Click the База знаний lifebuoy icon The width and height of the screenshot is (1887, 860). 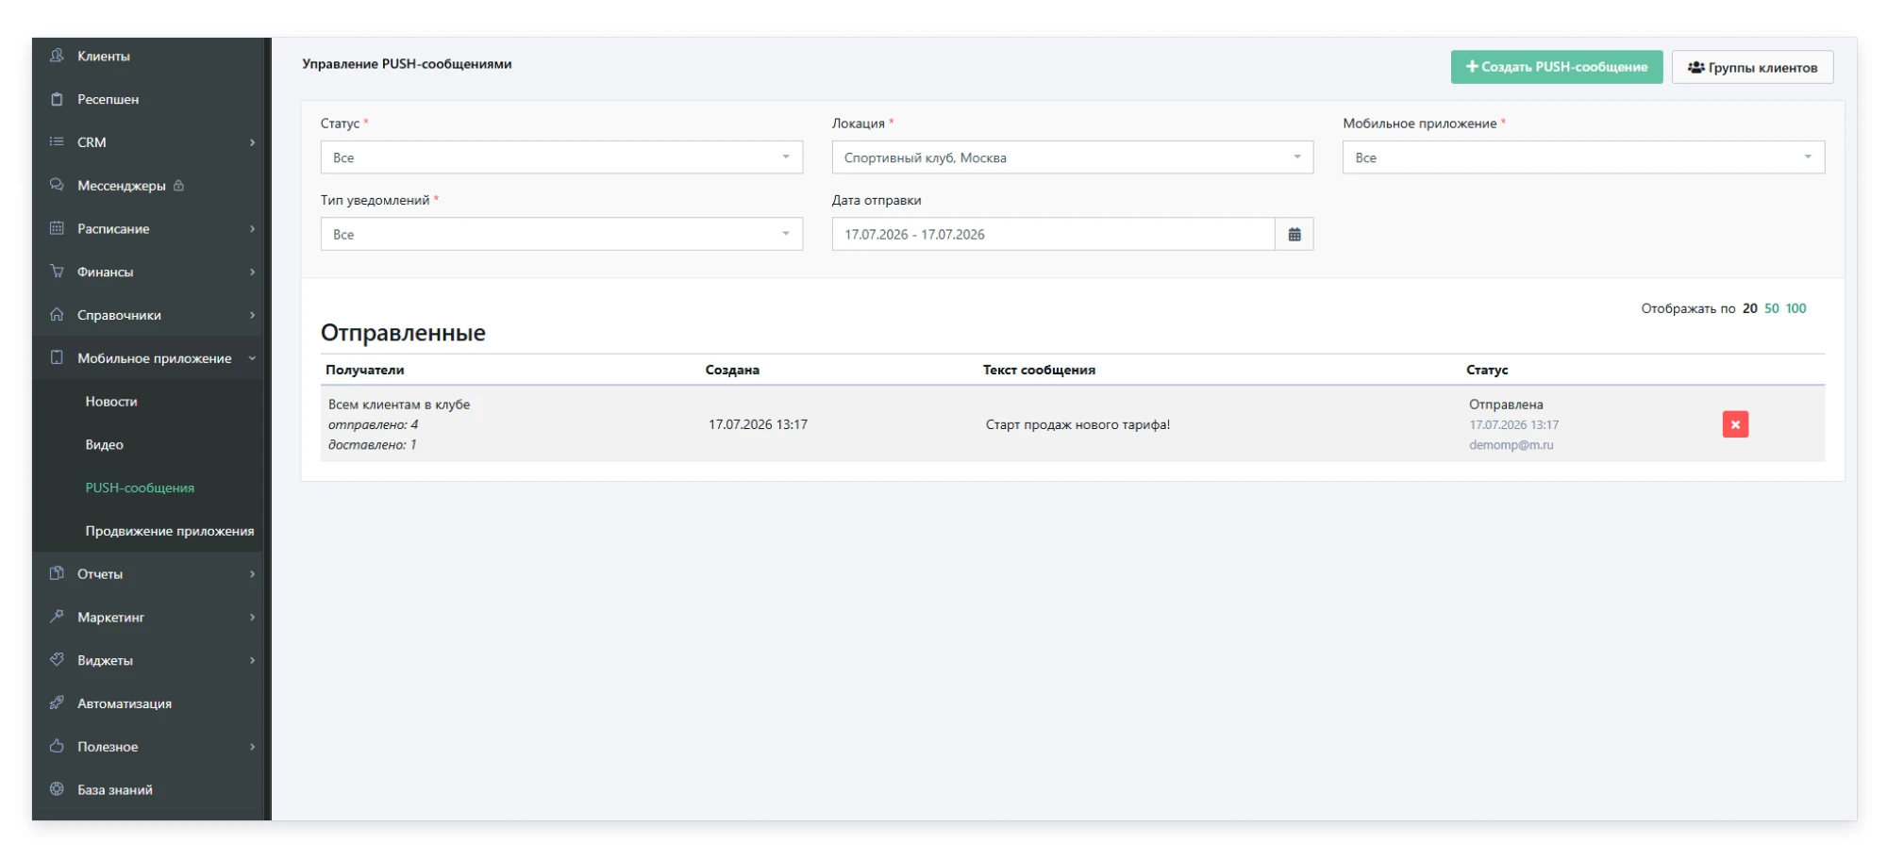tap(57, 789)
